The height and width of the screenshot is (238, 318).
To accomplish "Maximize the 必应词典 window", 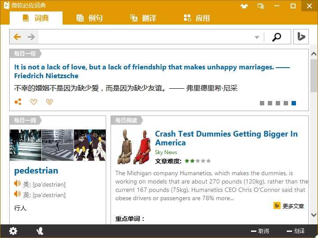I will tap(293, 6).
